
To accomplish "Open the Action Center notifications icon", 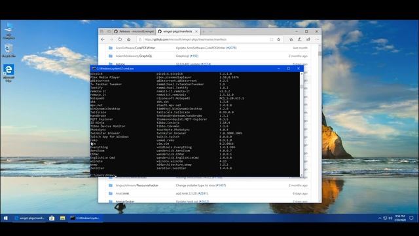I will pyautogui.click(x=412, y=218).
